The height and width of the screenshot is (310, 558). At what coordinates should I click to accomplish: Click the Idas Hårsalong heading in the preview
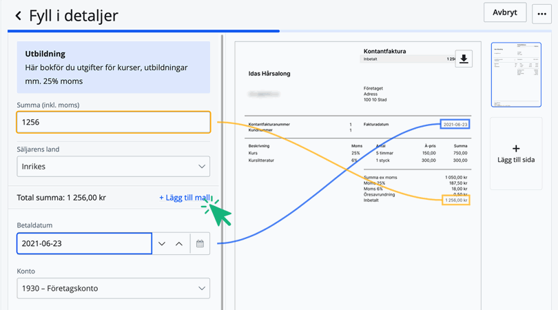tap(269, 73)
